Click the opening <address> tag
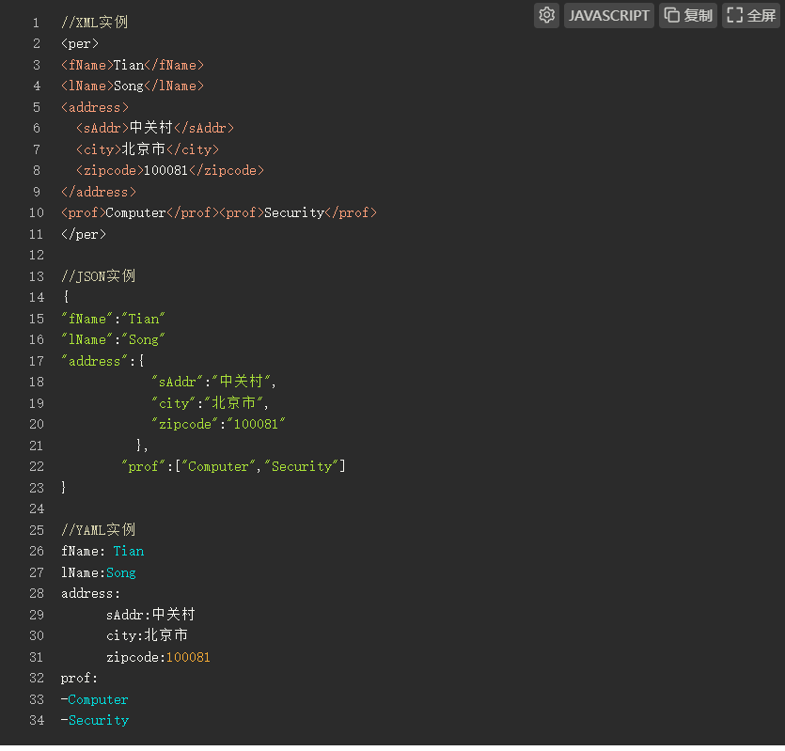This screenshot has height=751, width=785. [x=95, y=107]
